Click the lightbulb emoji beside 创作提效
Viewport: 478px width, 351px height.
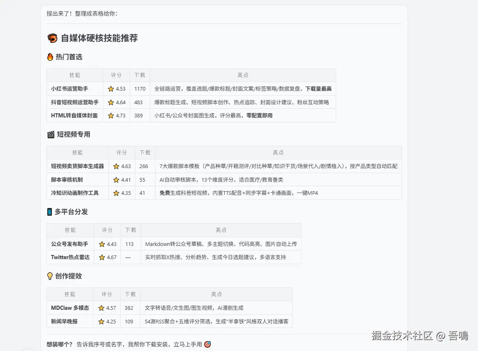tap(50, 276)
